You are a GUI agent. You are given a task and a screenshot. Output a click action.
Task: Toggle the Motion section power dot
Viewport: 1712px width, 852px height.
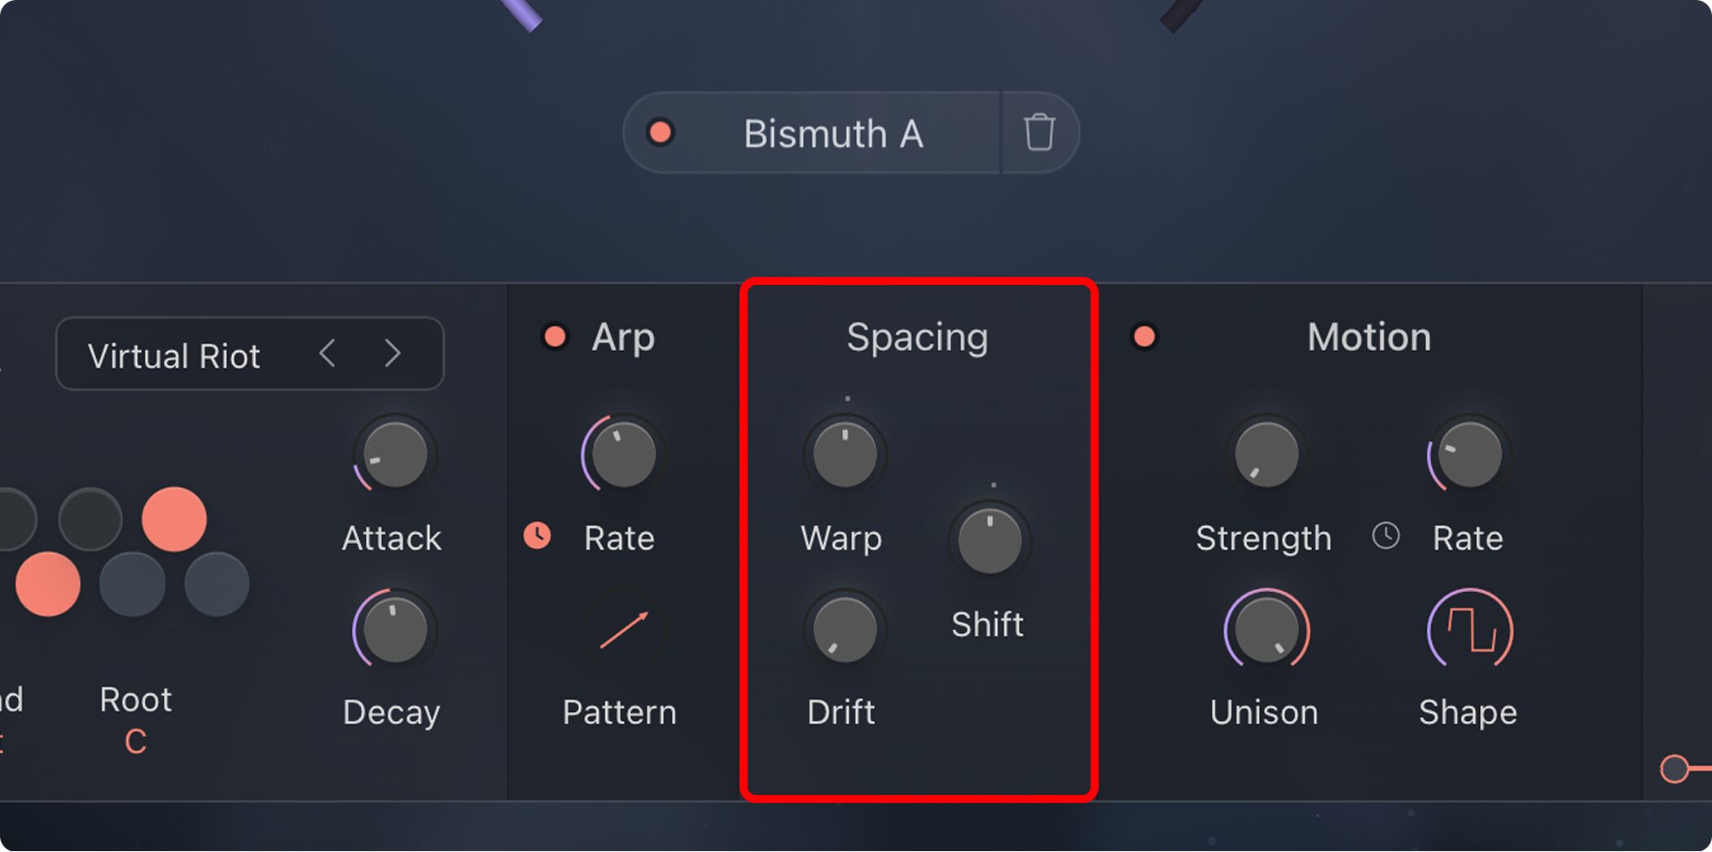tap(1144, 336)
